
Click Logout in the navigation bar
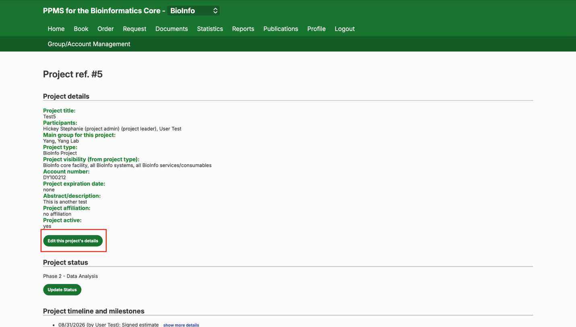click(345, 29)
